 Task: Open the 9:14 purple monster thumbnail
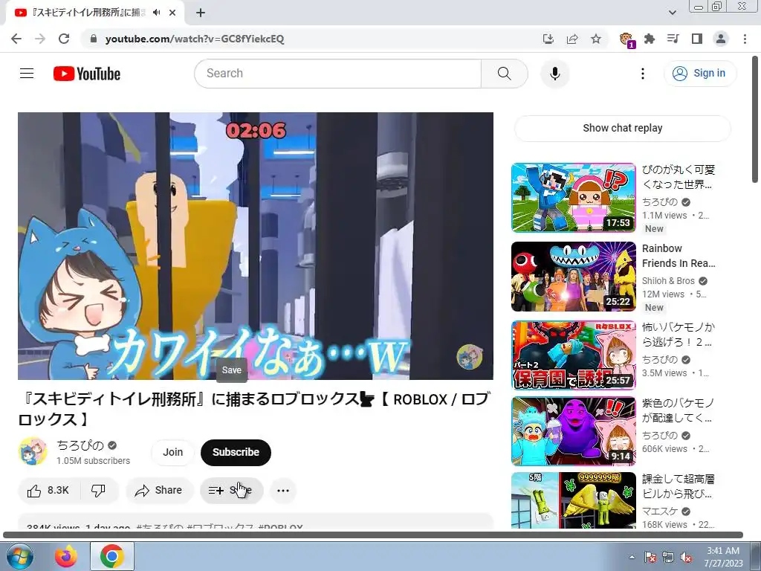pos(573,431)
